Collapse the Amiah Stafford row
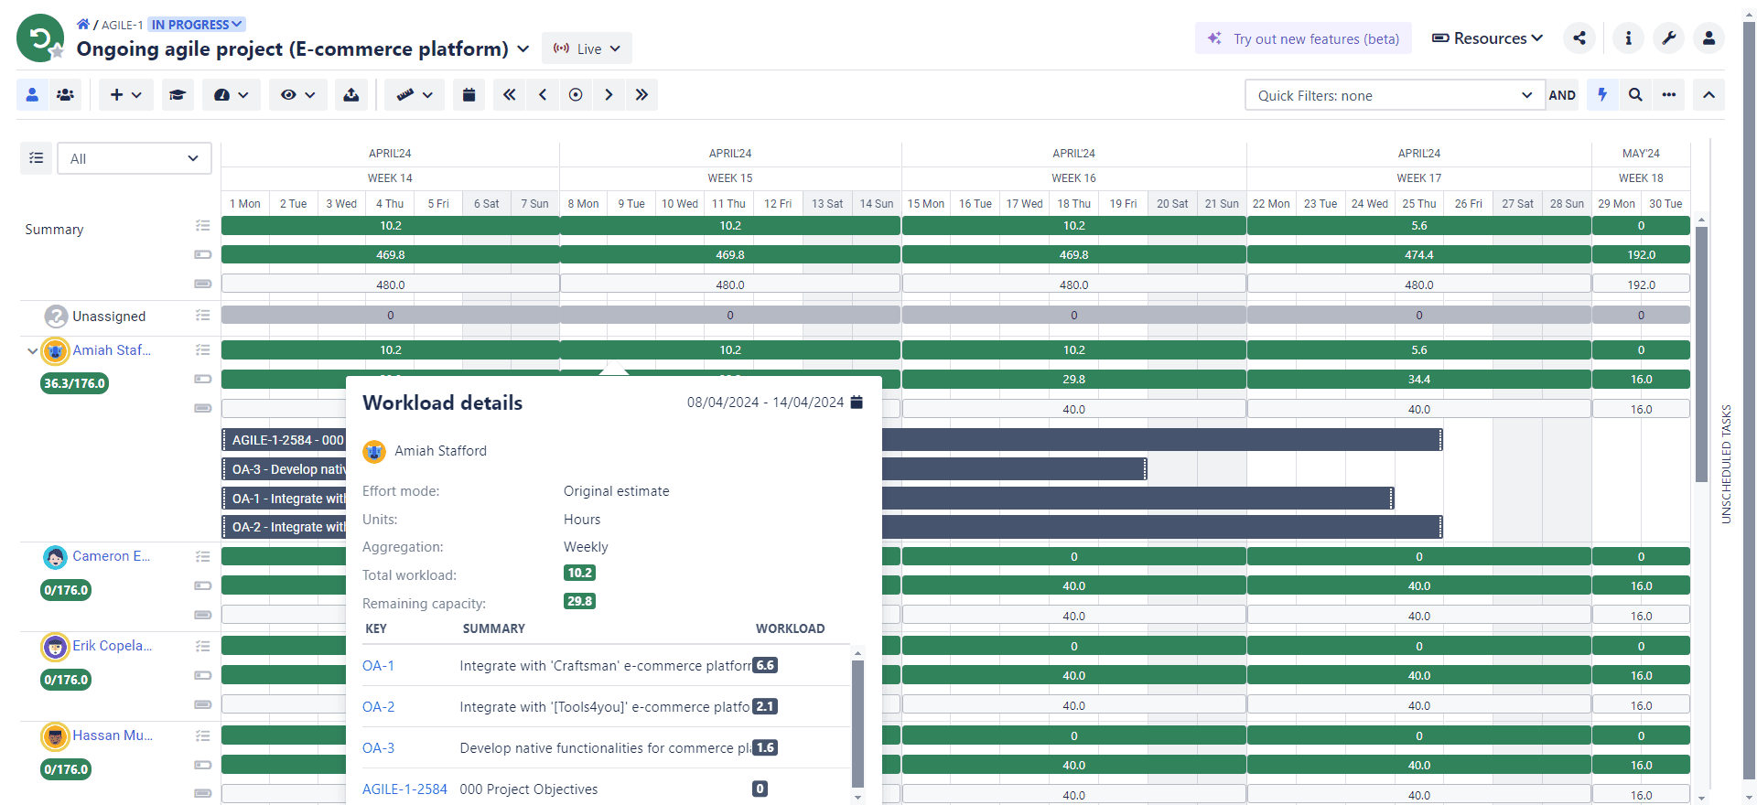The image size is (1757, 805). pos(32,350)
